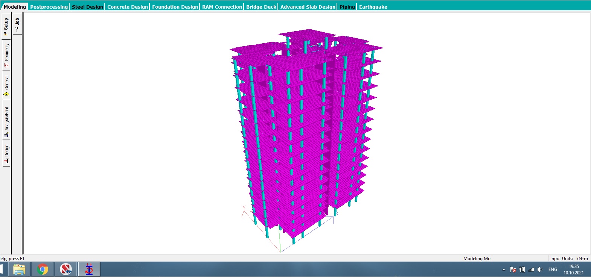Open the Job sub-page tab

pos(17,24)
